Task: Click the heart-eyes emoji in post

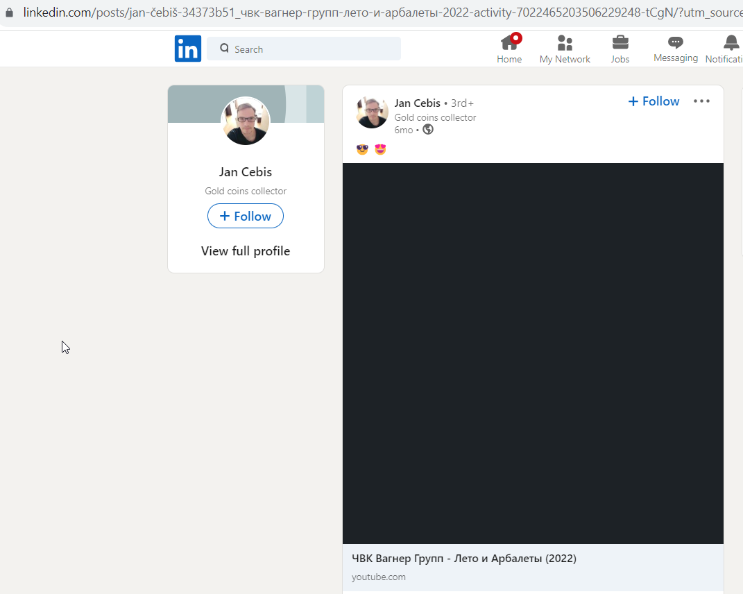Action: 380,149
